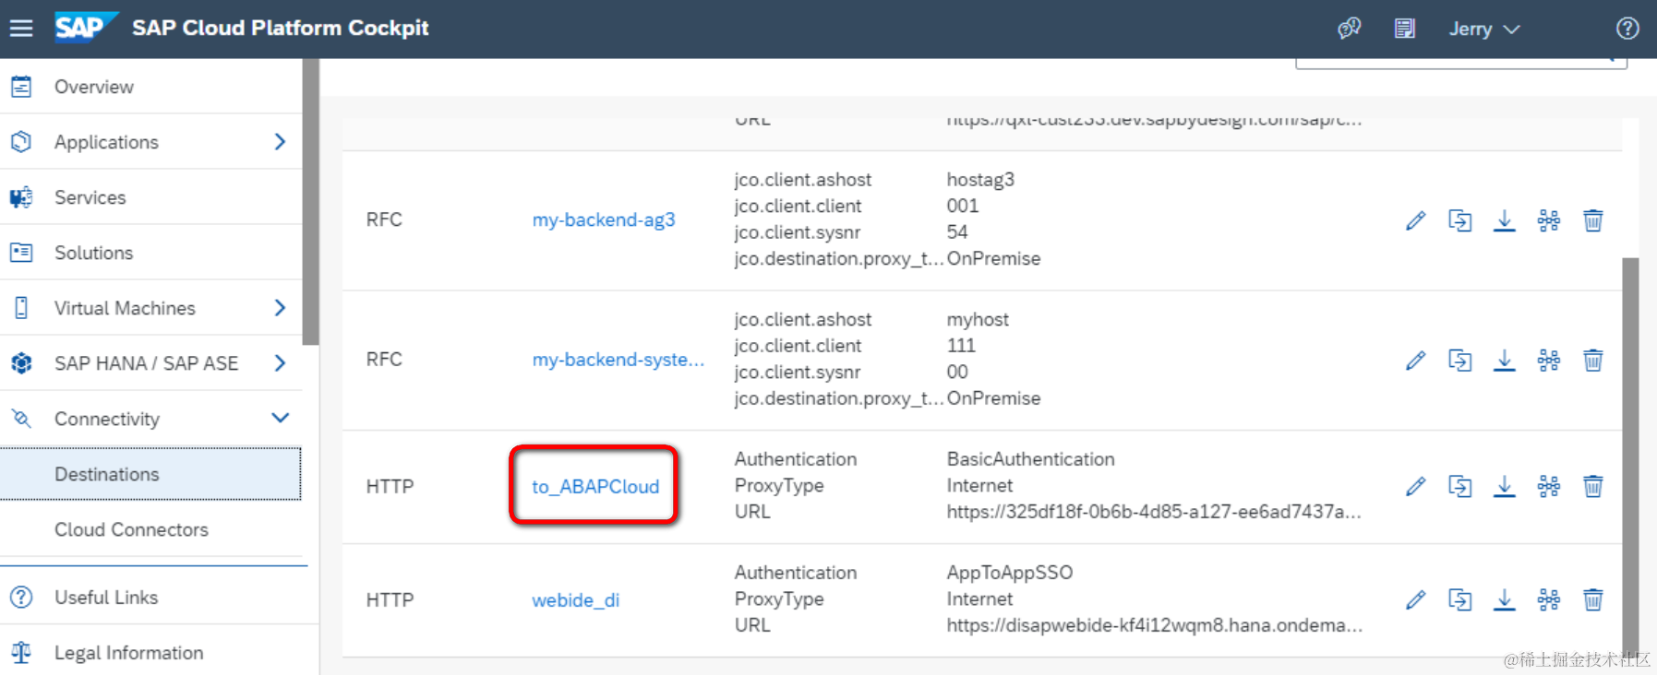
Task: Click the https://325df18f-0b6b URL text
Action: tap(1154, 512)
